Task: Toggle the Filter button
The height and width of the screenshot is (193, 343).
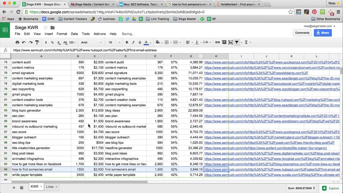Action: (x=237, y=42)
